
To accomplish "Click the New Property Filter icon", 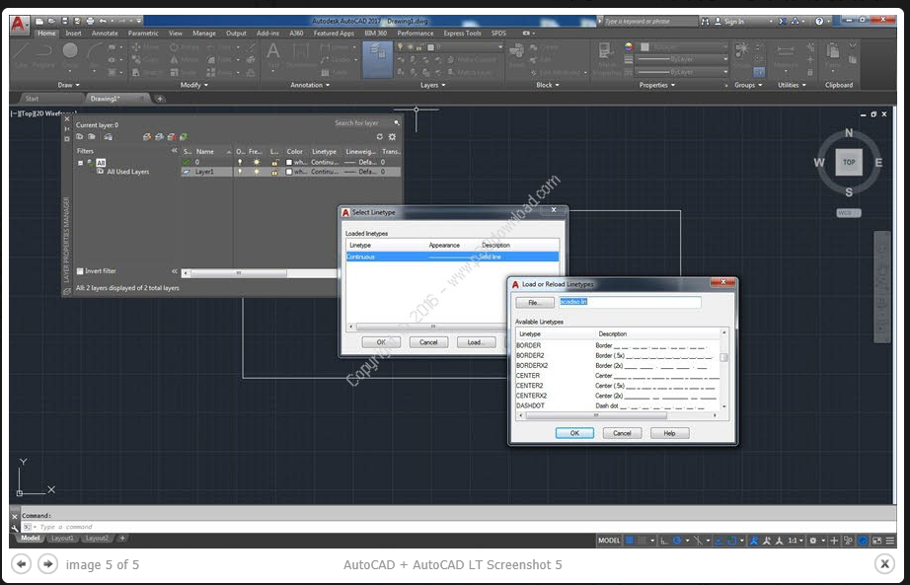I will [x=80, y=137].
